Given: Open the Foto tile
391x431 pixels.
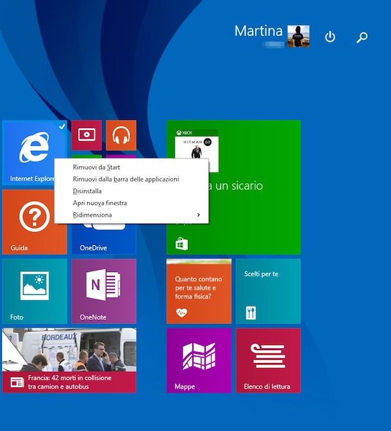Looking at the screenshot, I should (35, 291).
